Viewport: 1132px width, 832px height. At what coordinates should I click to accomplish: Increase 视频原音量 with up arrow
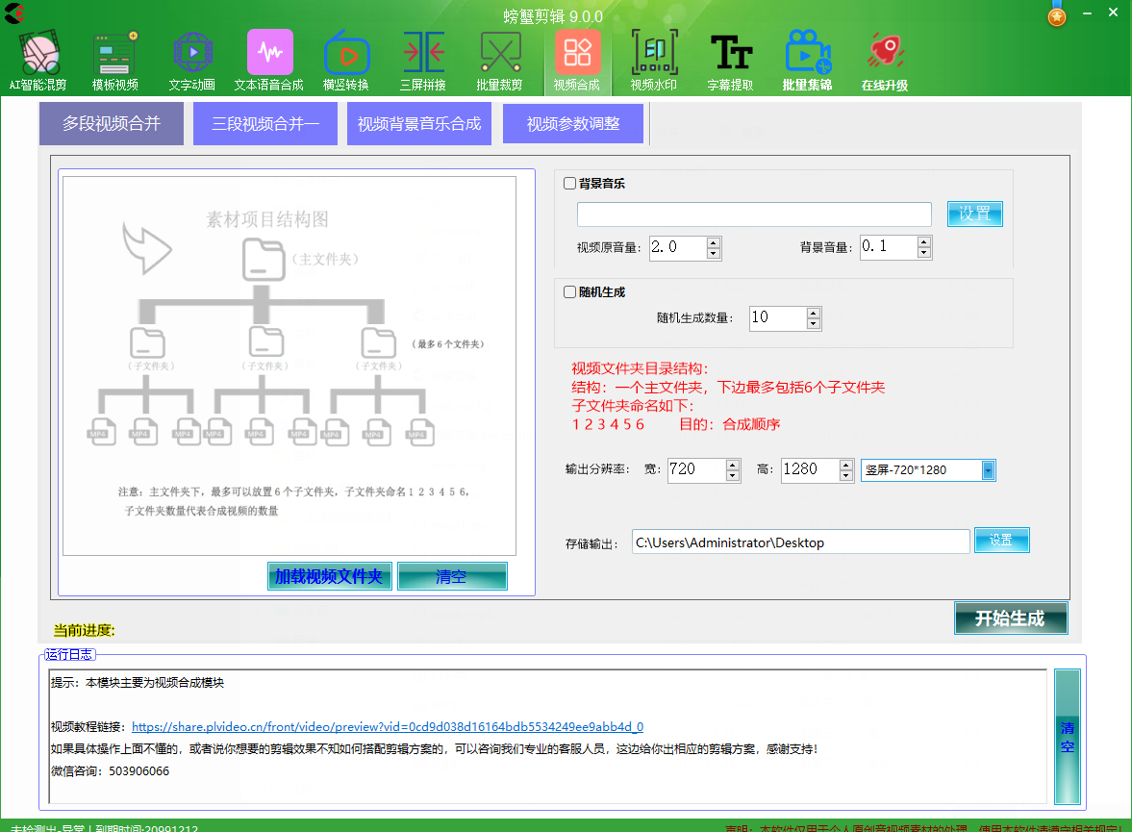pos(714,241)
